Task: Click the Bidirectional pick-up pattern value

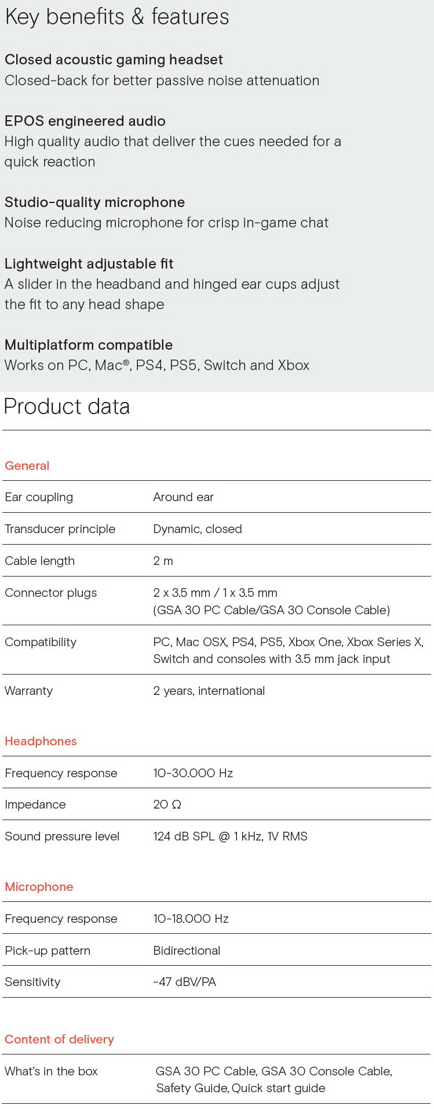Action: [x=187, y=951]
